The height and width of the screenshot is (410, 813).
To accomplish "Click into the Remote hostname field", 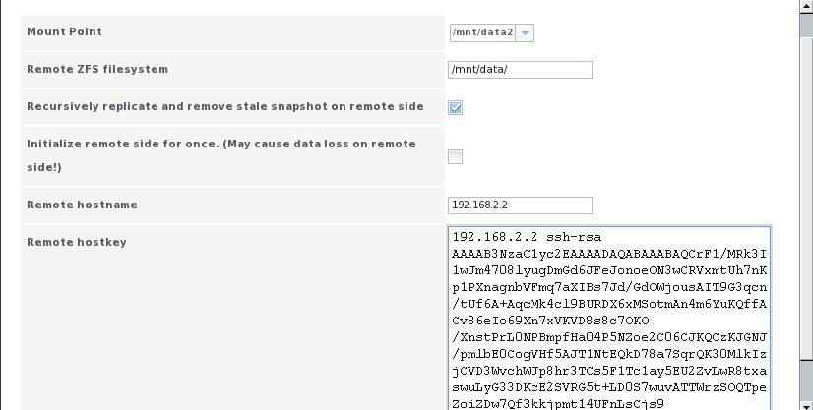I will point(520,205).
